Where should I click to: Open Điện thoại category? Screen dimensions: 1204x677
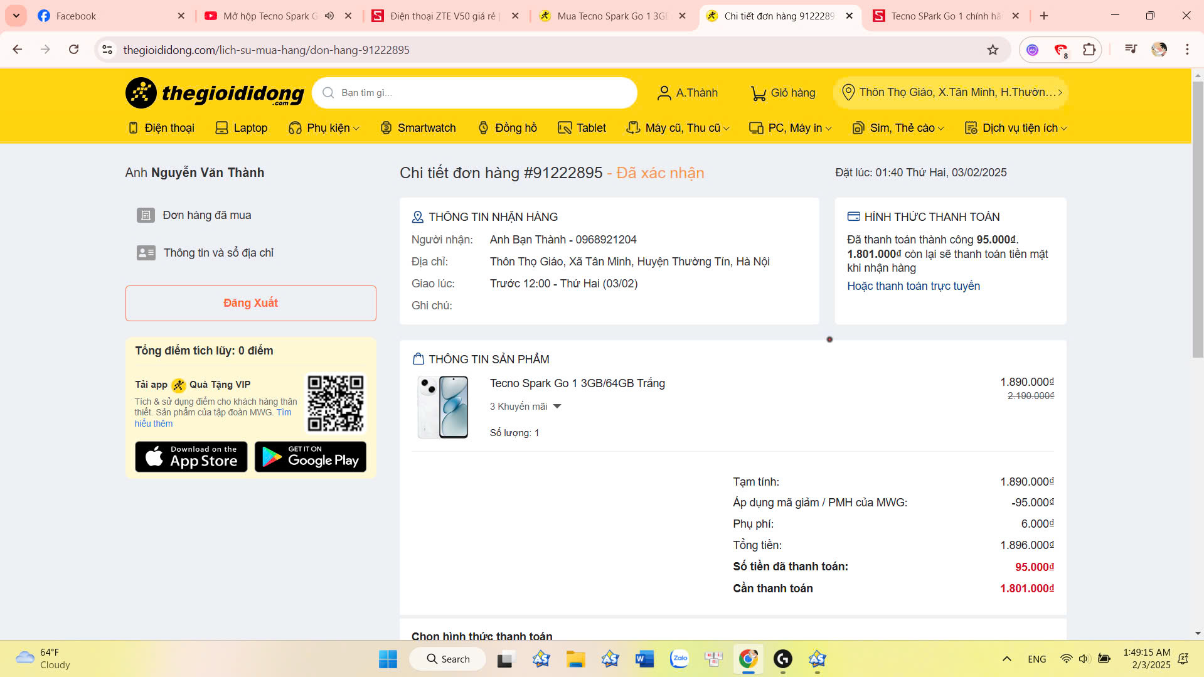(x=161, y=128)
